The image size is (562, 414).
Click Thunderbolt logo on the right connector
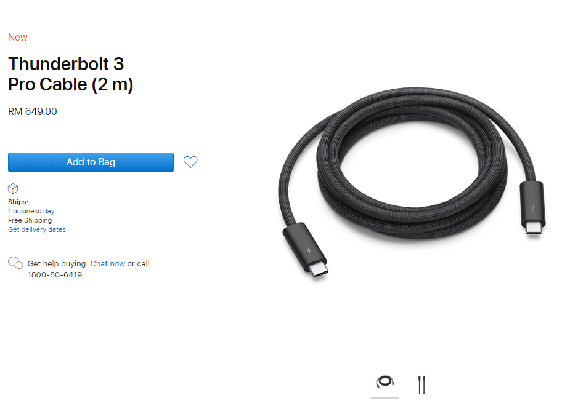533,209
